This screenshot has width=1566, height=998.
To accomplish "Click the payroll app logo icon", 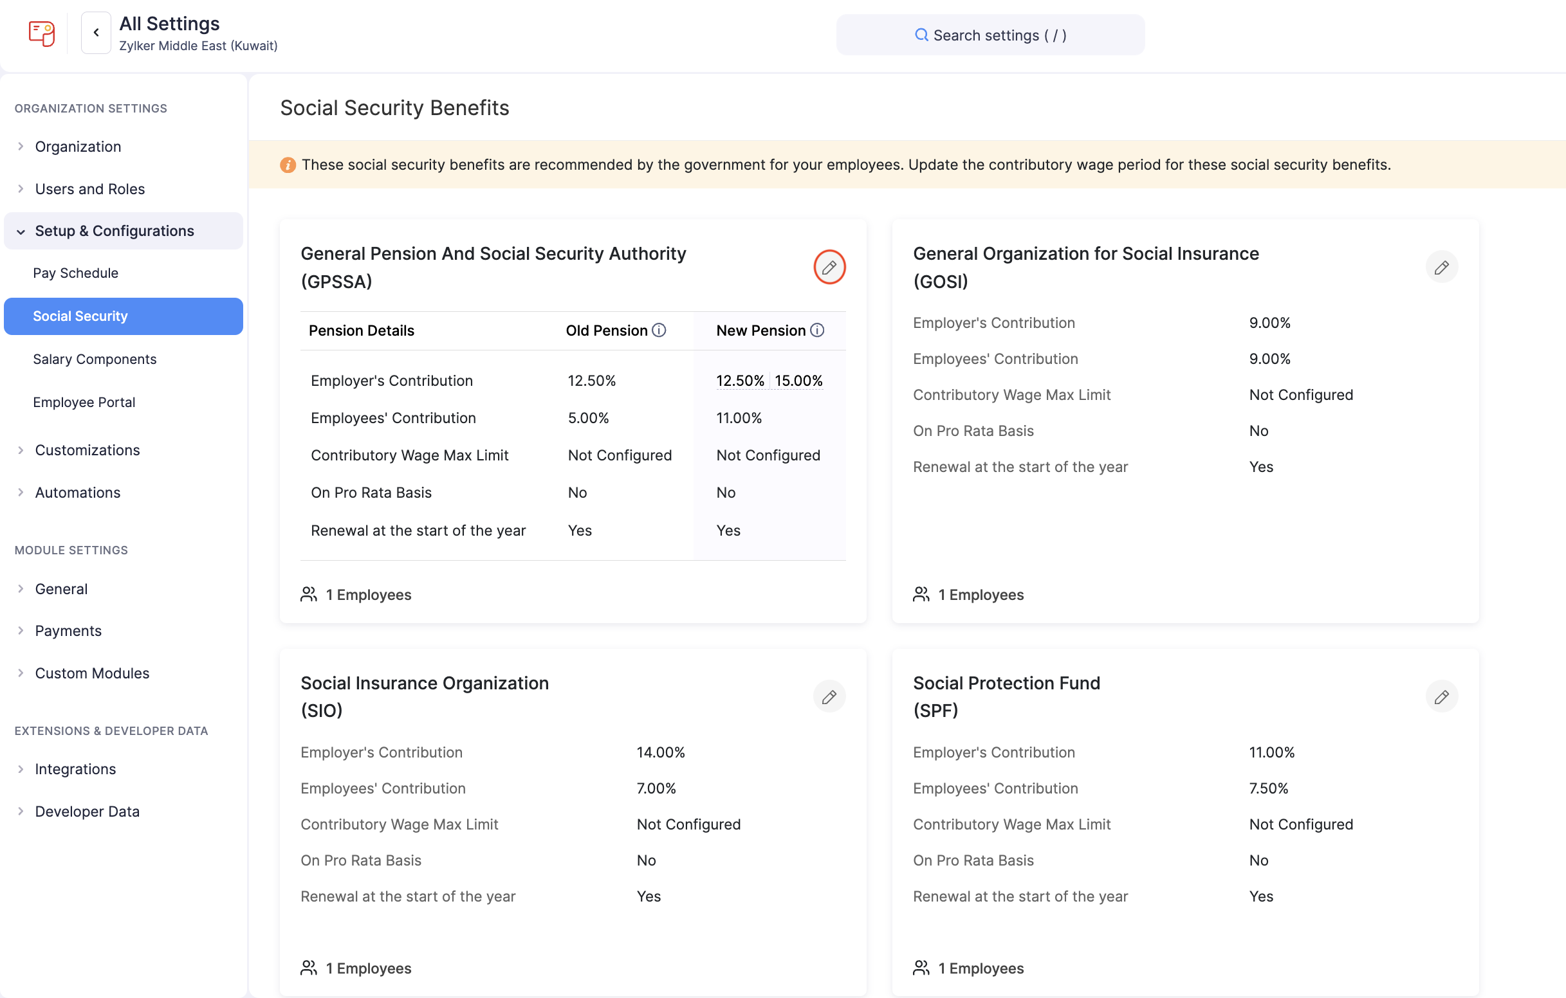I will coord(42,33).
